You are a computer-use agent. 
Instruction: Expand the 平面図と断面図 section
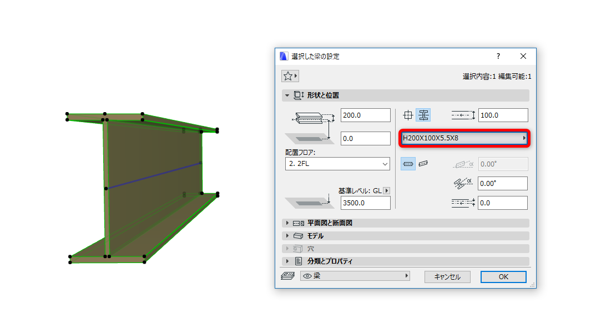pyautogui.click(x=287, y=223)
